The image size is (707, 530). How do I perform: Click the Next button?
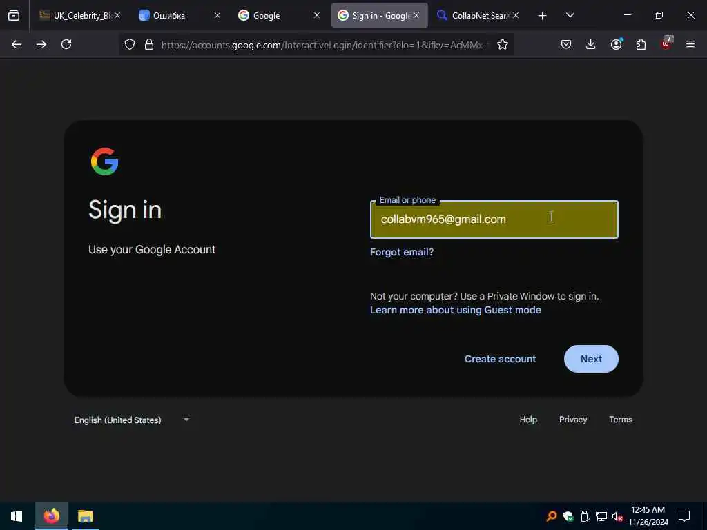tap(591, 359)
